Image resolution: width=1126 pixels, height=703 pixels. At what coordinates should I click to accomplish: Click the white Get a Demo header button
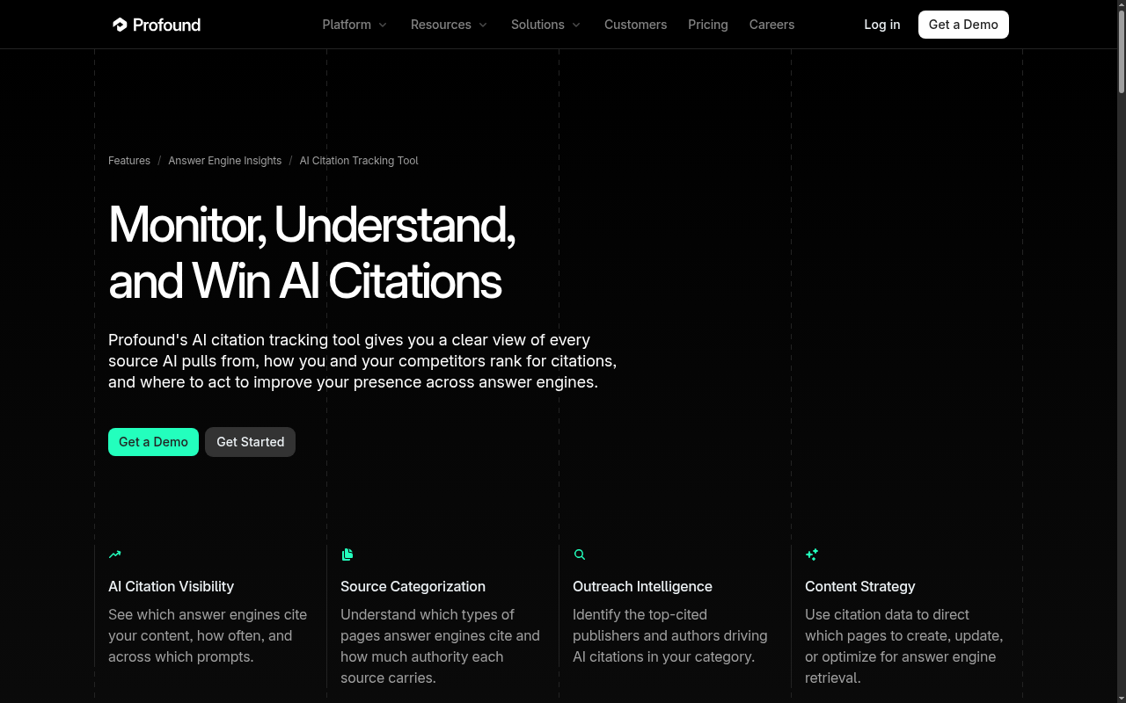click(963, 25)
